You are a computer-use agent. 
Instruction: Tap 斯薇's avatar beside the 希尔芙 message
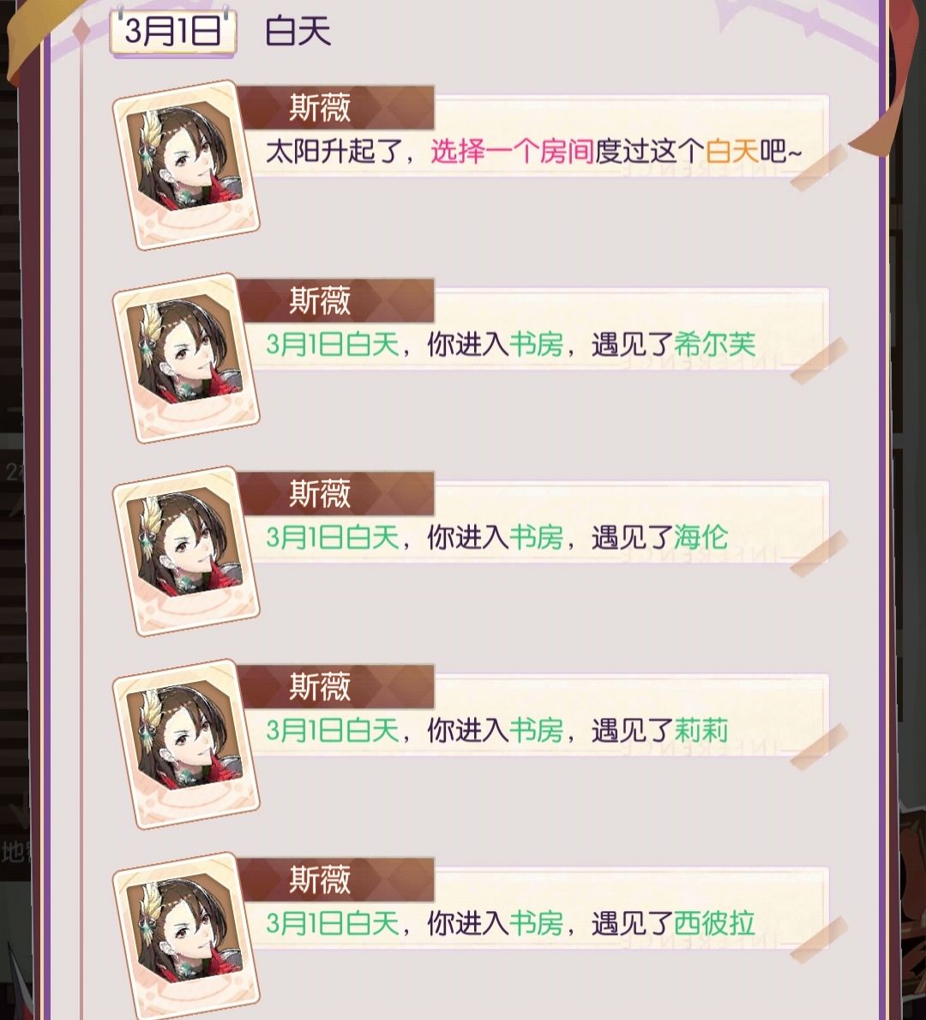186,358
